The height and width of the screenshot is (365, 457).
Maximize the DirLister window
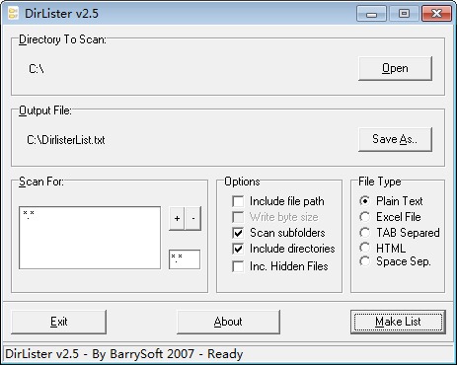click(404, 14)
